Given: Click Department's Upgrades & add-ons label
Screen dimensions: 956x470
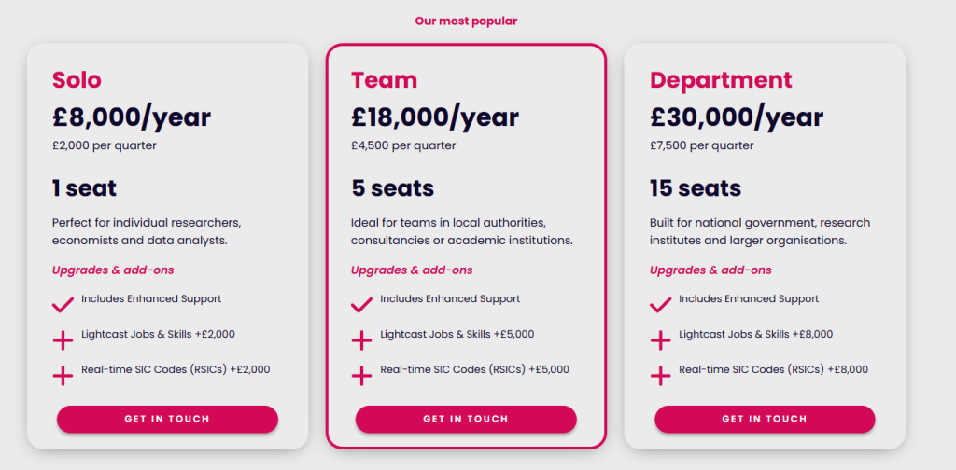Looking at the screenshot, I should (710, 270).
